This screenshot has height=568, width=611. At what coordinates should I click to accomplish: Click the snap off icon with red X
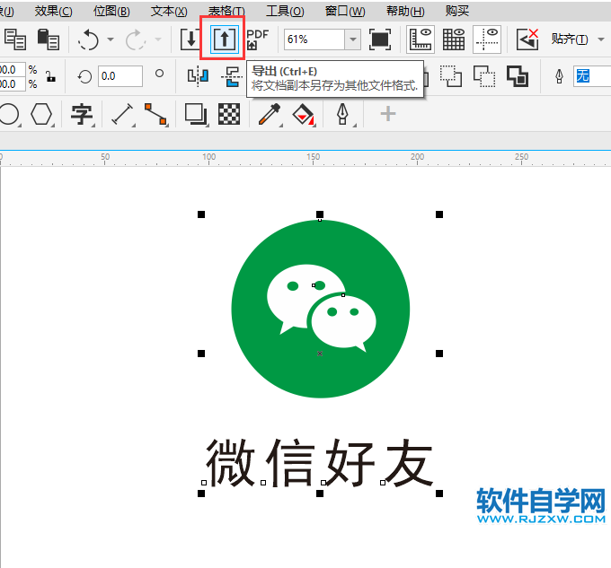[x=527, y=39]
